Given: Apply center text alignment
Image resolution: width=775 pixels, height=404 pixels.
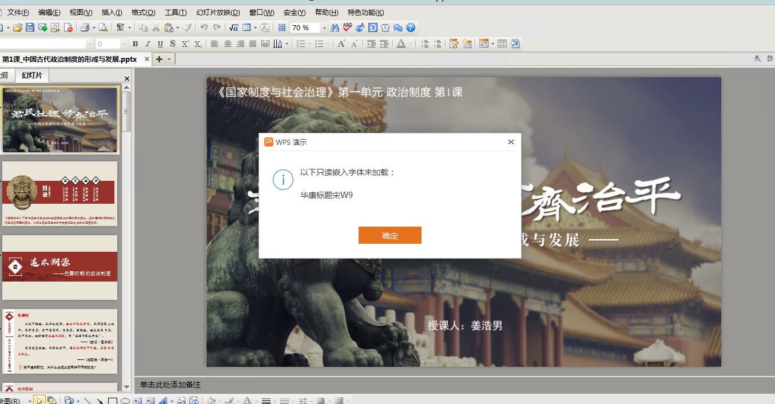Looking at the screenshot, I should [x=228, y=44].
